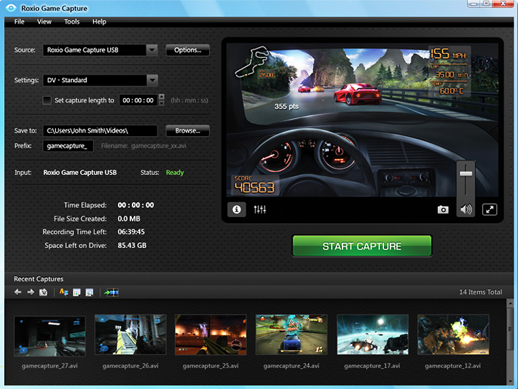The height and width of the screenshot is (389, 518).
Task: Expand preview to full screen
Action: (489, 209)
